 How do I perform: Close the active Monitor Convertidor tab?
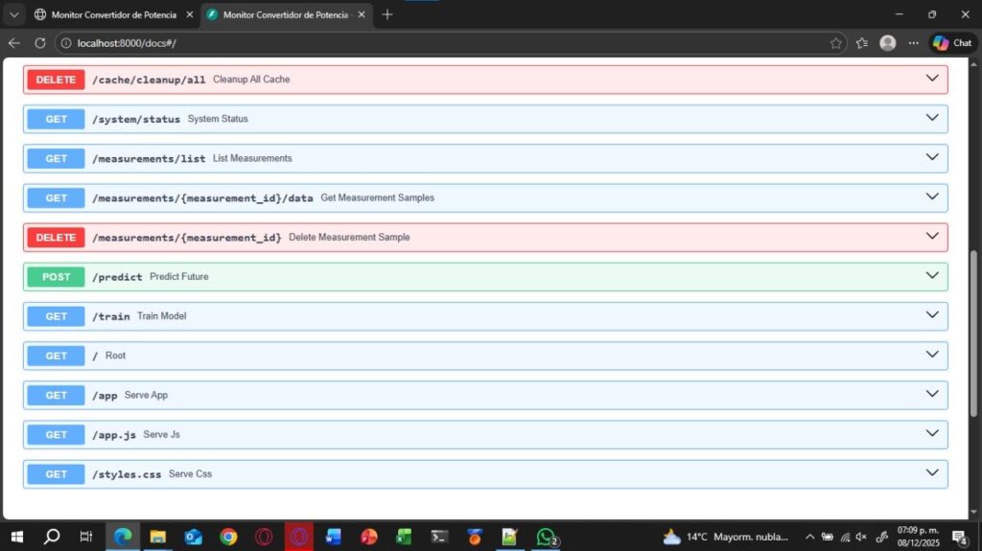[x=362, y=14]
